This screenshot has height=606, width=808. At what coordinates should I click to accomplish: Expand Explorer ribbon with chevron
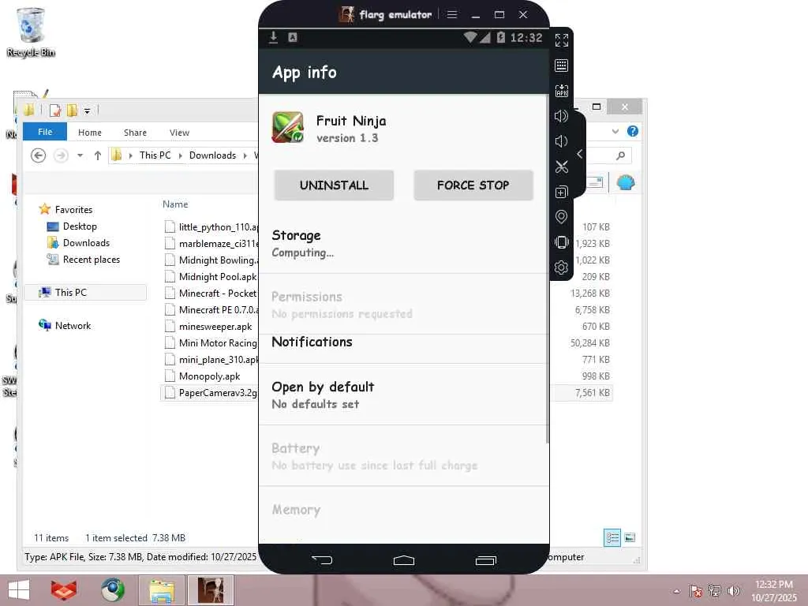(615, 132)
